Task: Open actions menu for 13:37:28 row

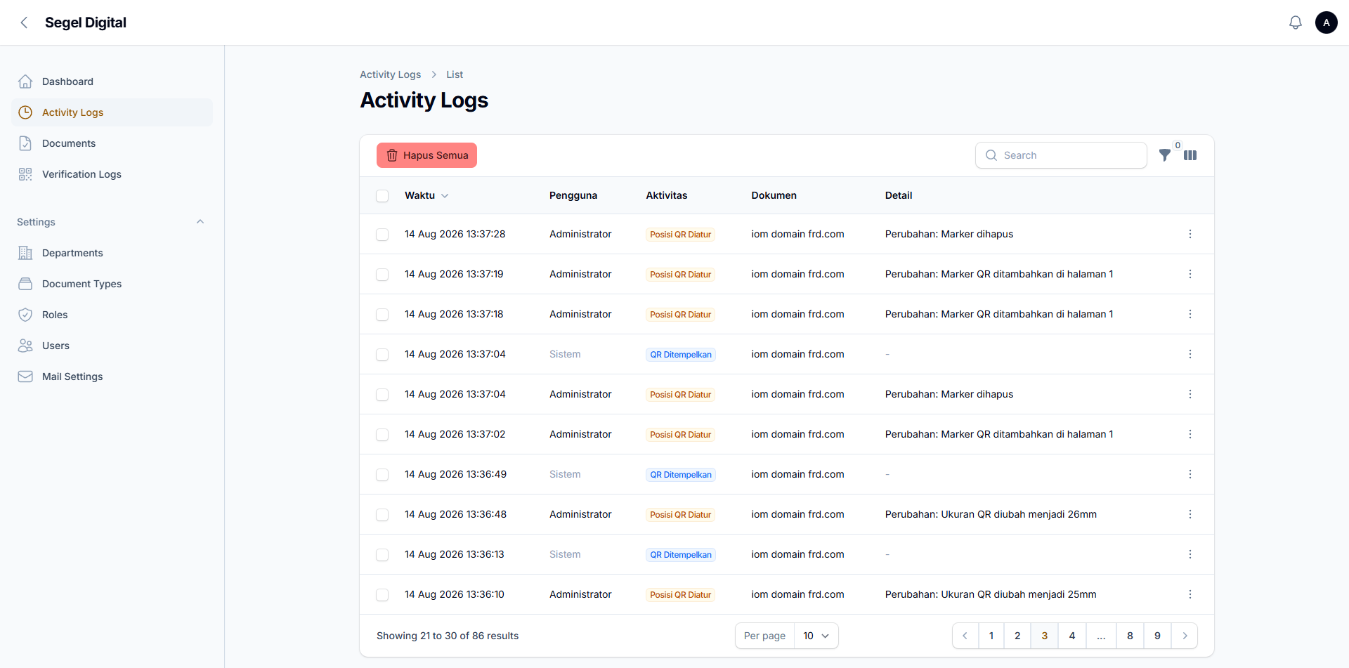Action: pyautogui.click(x=1190, y=234)
